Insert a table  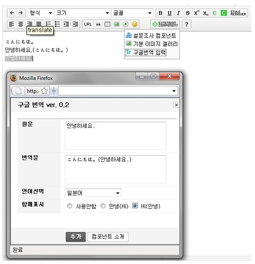(107, 24)
